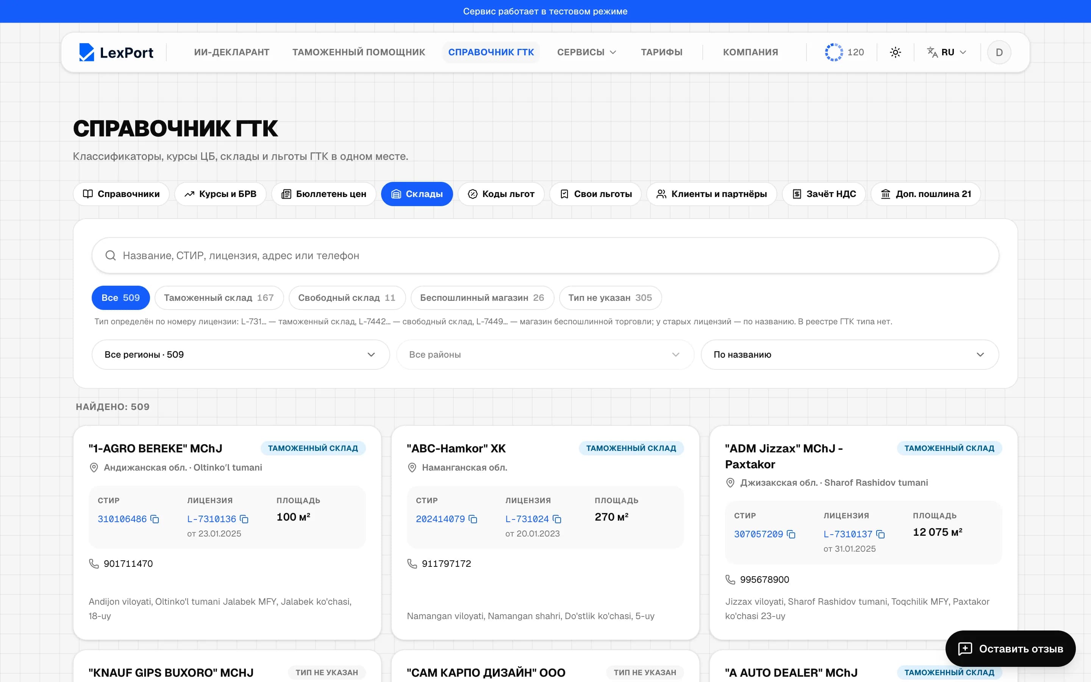Click the search magnifier icon
This screenshot has height=682, width=1091.
[x=111, y=256]
